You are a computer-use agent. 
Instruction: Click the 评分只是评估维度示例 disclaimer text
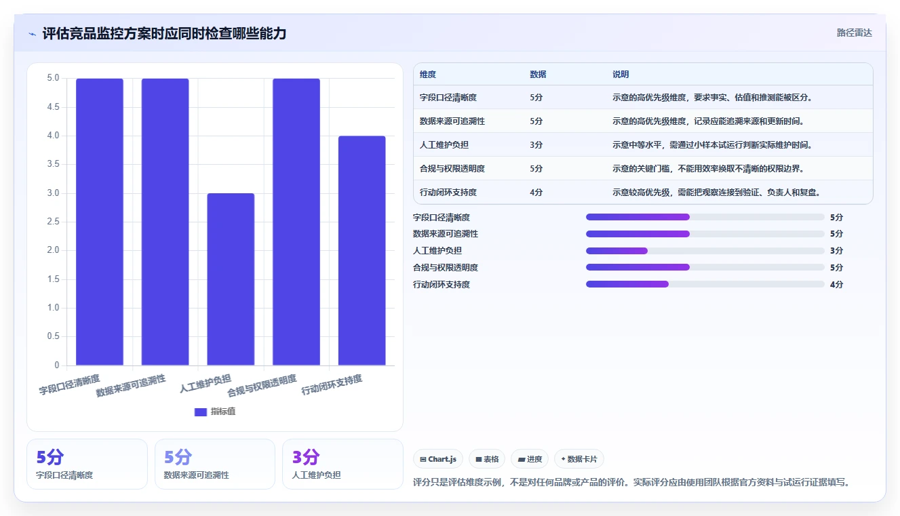pos(631,483)
